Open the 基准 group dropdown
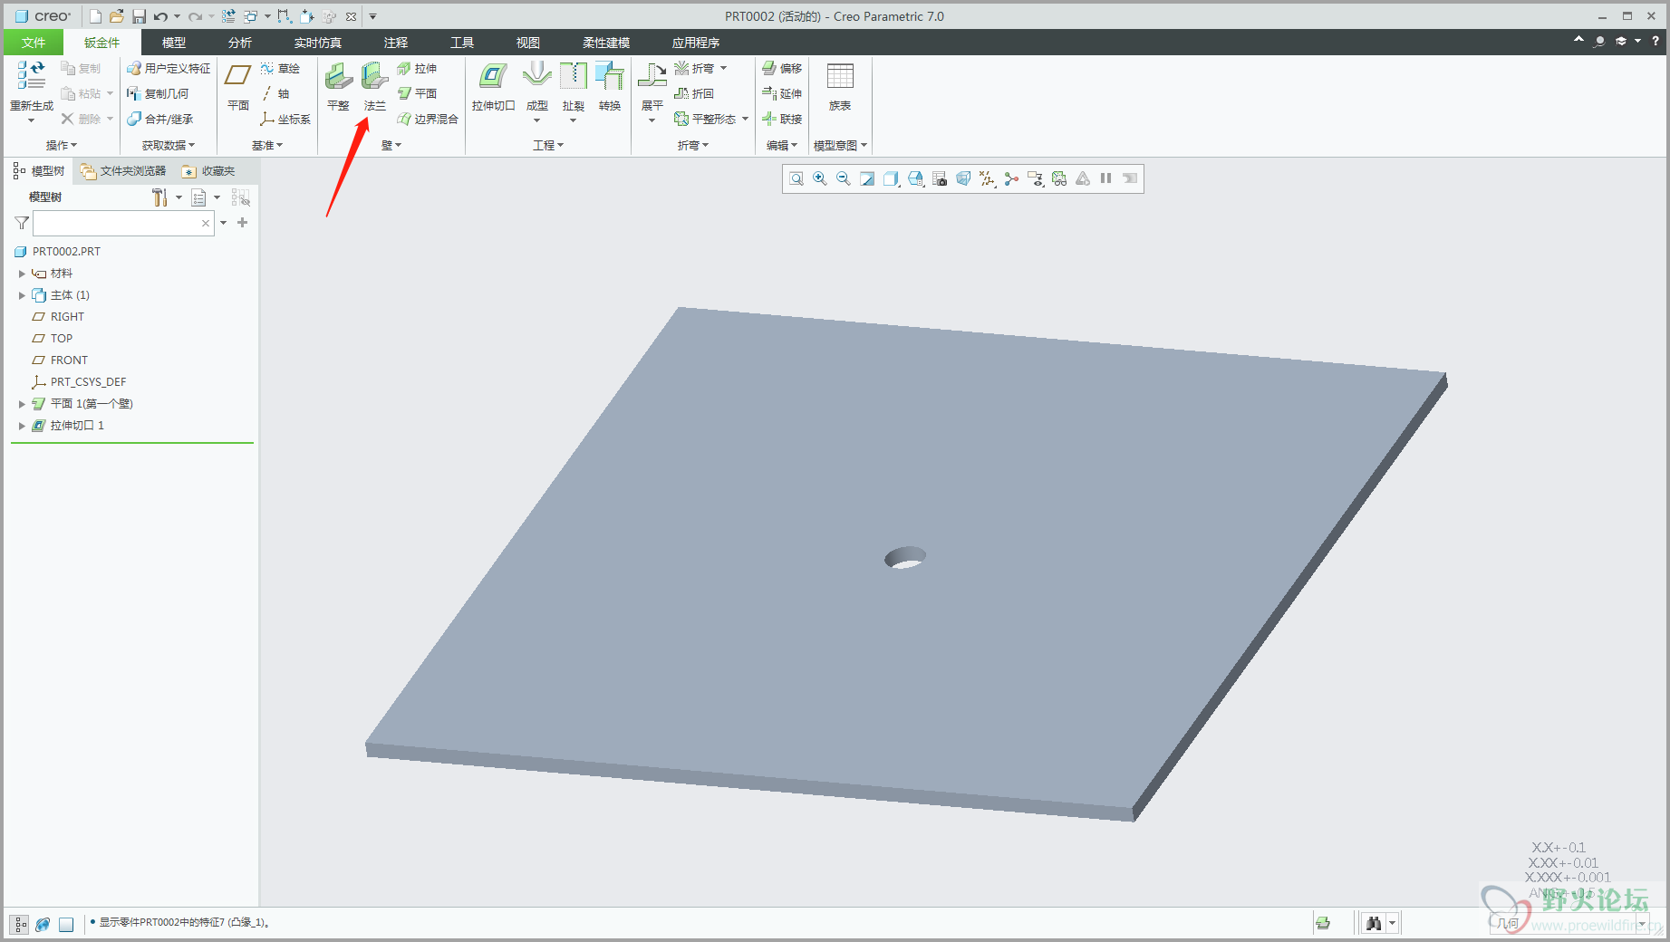This screenshot has width=1670, height=942. coord(267,145)
